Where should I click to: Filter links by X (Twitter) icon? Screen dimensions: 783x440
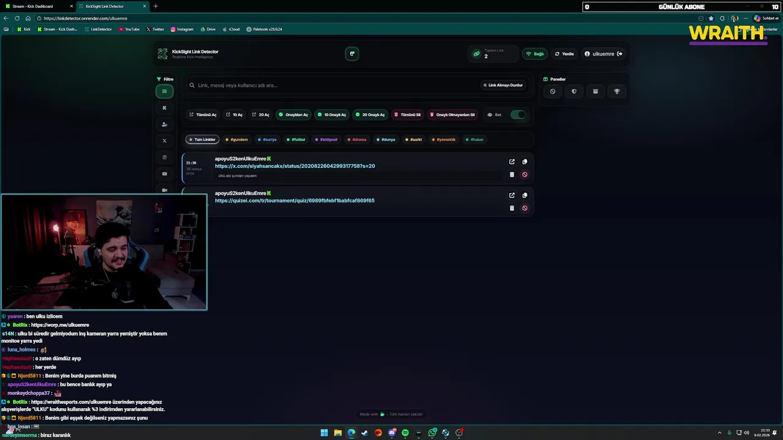pyautogui.click(x=164, y=141)
